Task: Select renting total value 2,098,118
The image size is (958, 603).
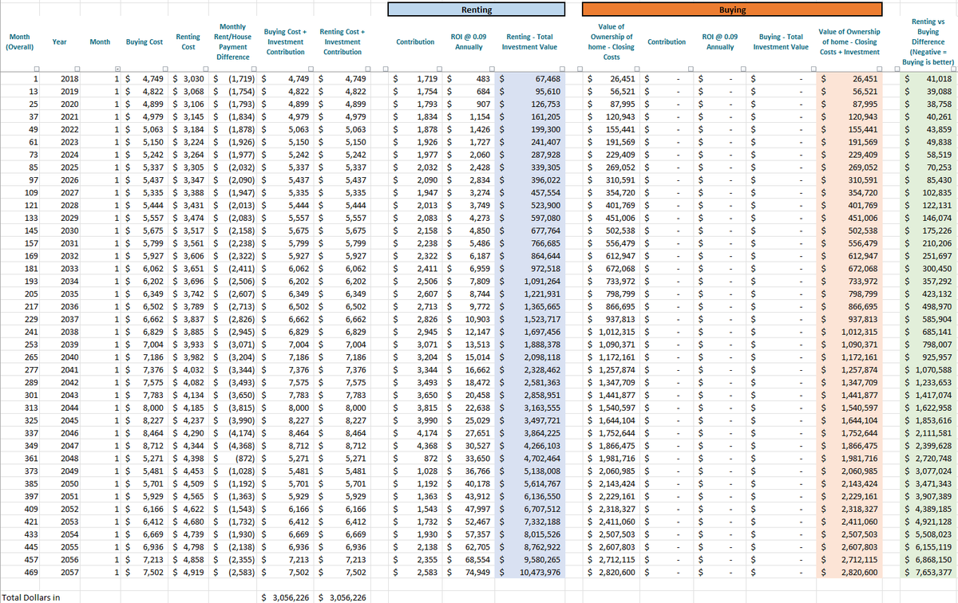Action: 532,358
